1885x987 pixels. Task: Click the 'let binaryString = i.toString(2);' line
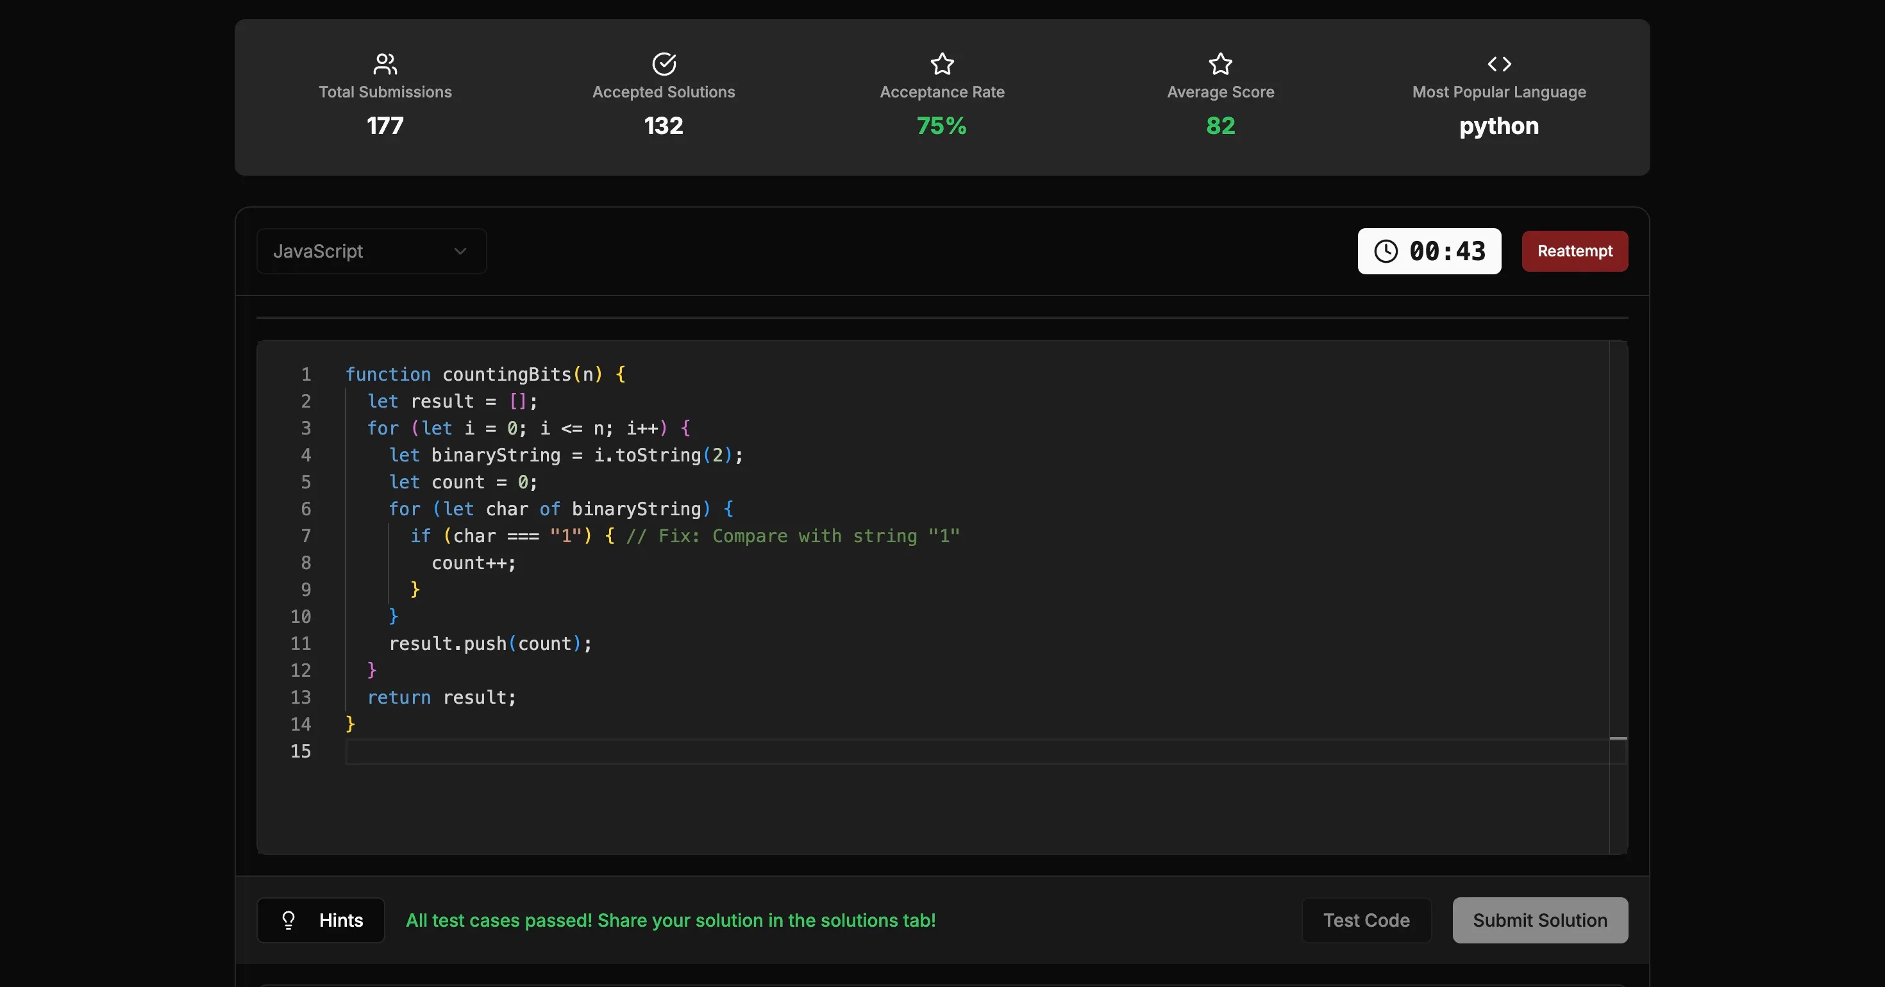[565, 455]
